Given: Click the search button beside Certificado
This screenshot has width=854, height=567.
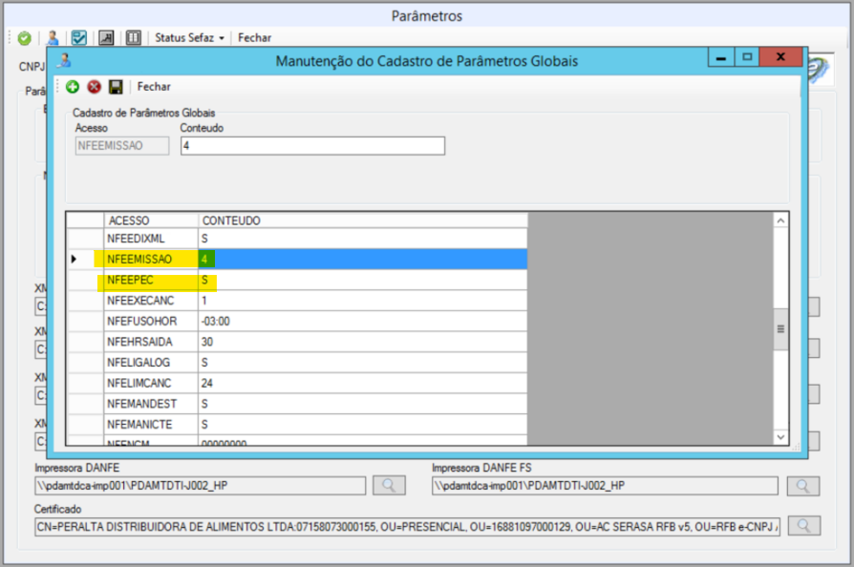Looking at the screenshot, I should click(x=804, y=526).
